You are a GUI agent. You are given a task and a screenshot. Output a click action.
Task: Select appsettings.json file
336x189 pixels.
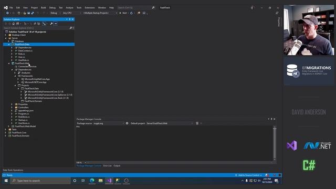coord(26,111)
